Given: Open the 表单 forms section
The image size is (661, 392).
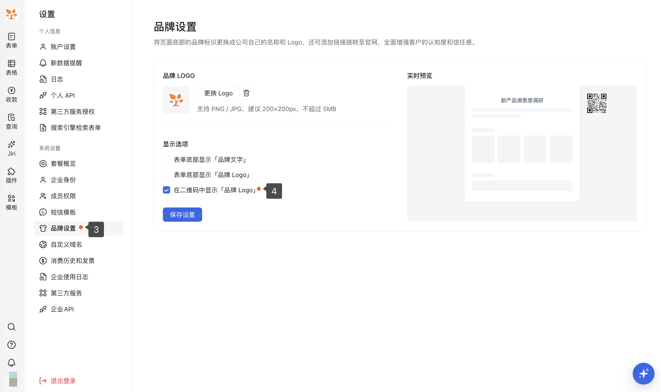Looking at the screenshot, I should pyautogui.click(x=11, y=40).
